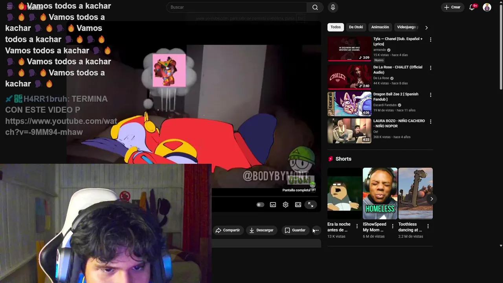
Task: Open LAURA BOZO NIÑO CACHERO thumbnail
Action: pyautogui.click(x=349, y=131)
